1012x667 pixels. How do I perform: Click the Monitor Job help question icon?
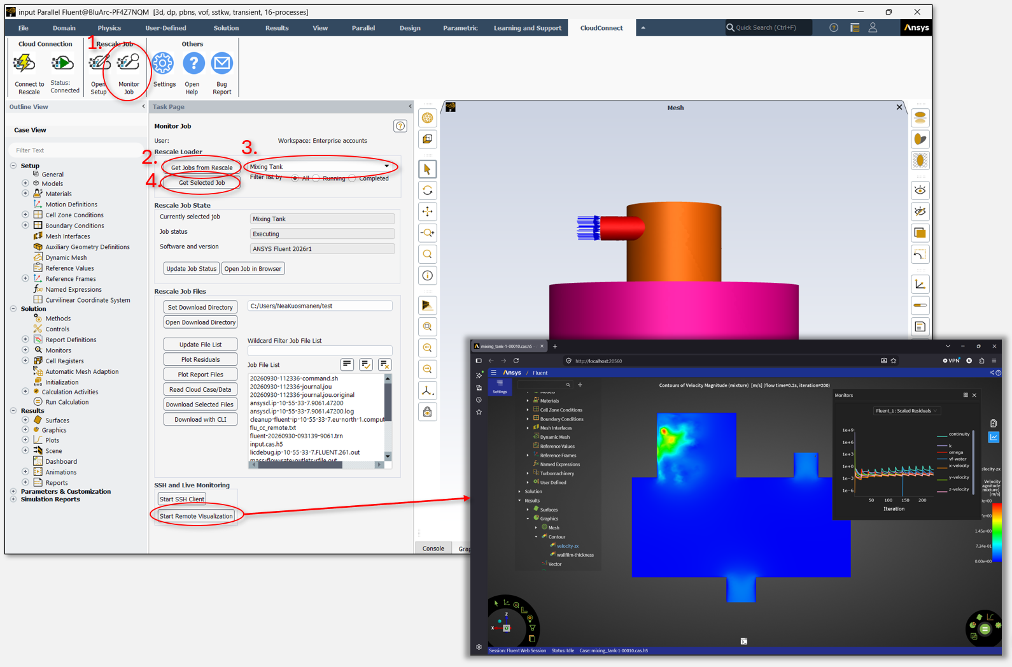(x=400, y=126)
